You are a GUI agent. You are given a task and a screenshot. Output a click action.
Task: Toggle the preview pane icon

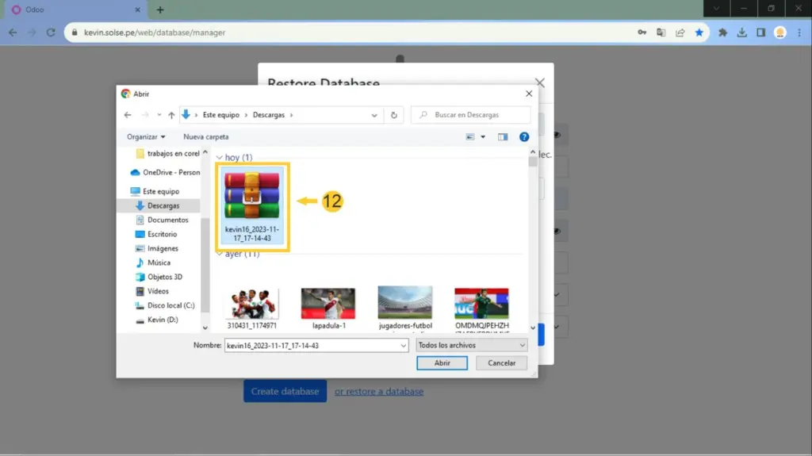point(503,137)
